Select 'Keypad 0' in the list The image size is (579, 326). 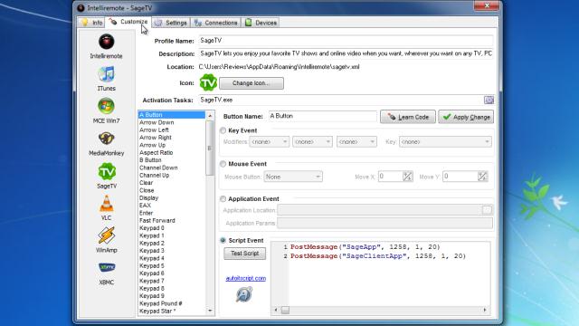coord(172,228)
